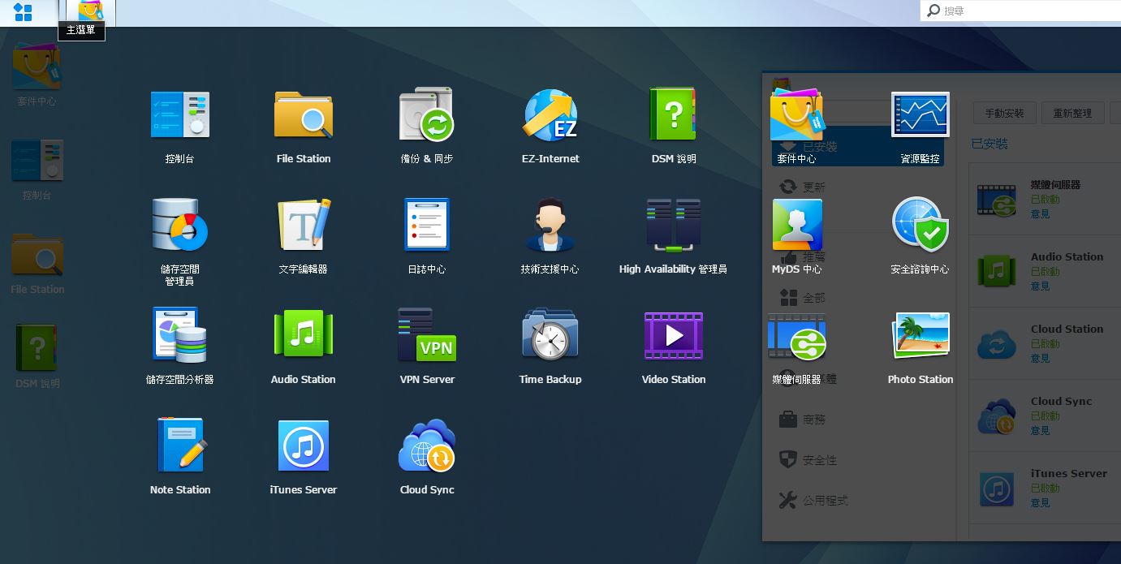The image size is (1121, 564).
Task: Click Cloud Station package name in installed list
Action: [1067, 329]
